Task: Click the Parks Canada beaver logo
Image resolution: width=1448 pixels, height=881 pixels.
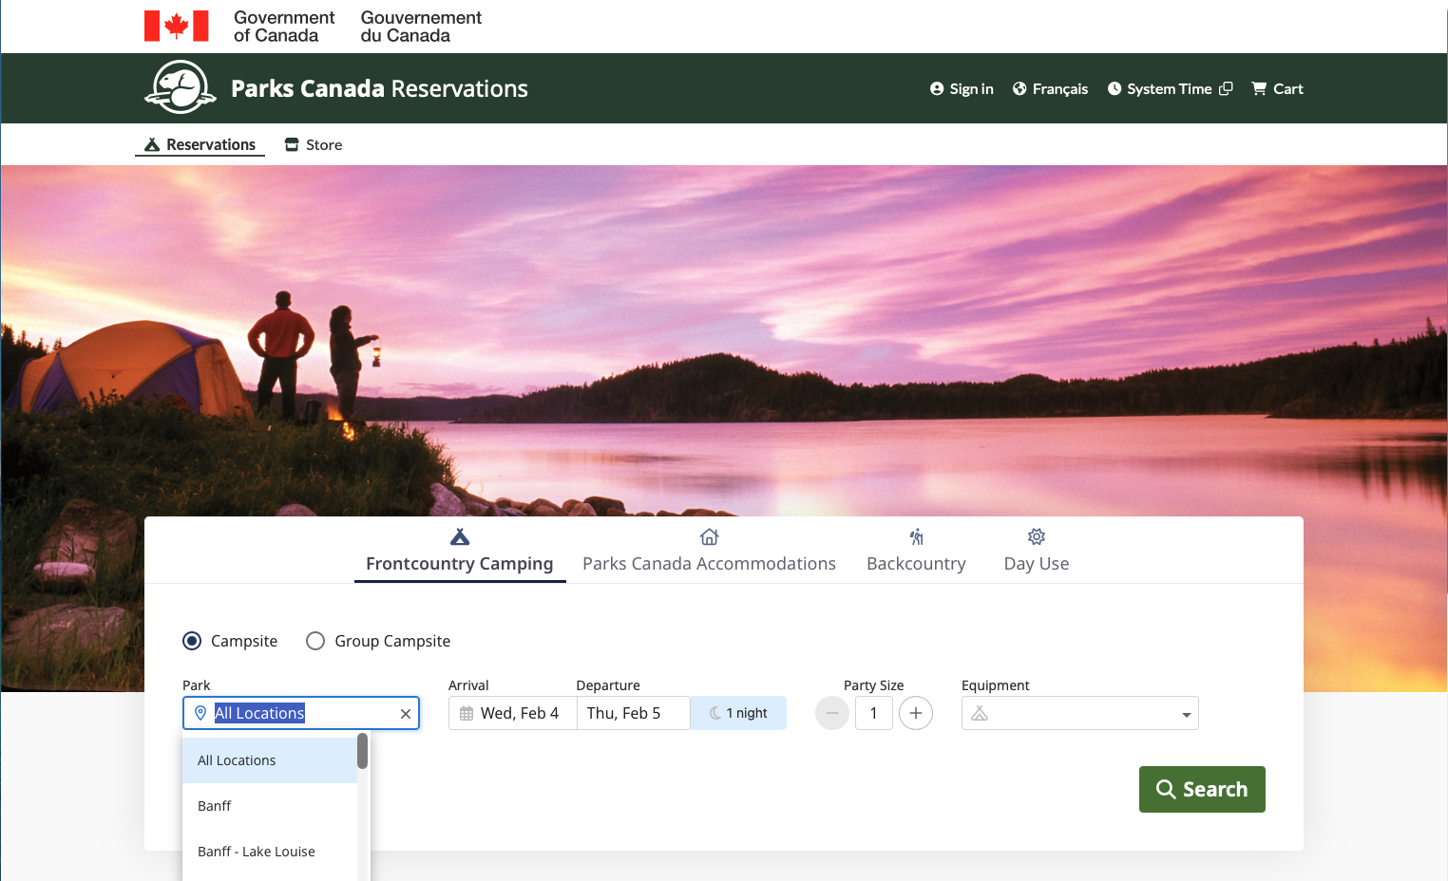Action: tap(180, 87)
